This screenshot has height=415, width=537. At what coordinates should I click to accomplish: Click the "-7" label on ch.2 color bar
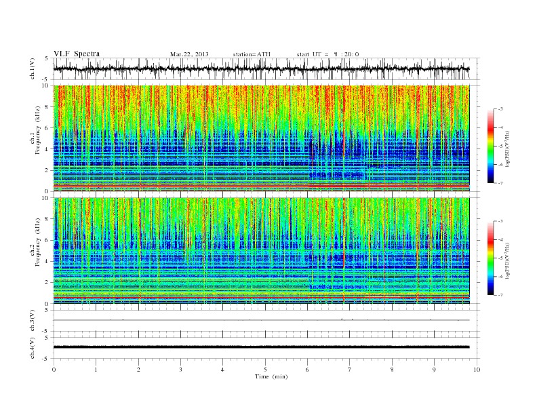tap(500, 295)
